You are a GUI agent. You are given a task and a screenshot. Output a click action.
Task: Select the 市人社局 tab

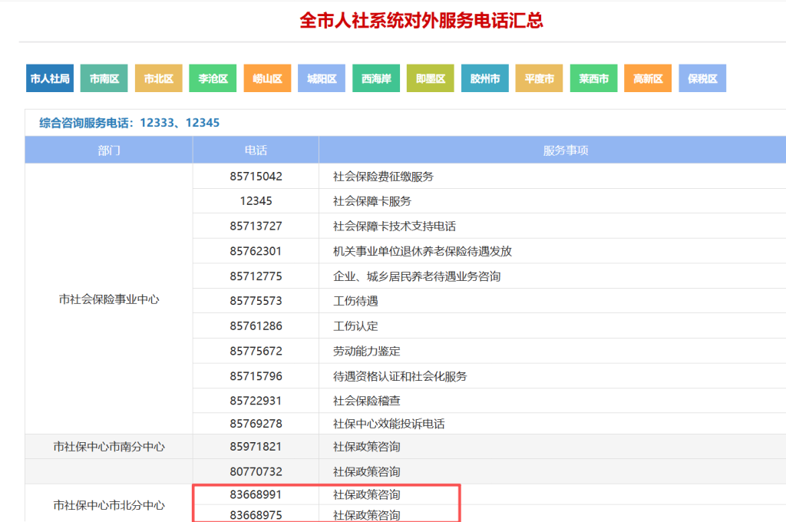[x=50, y=78]
